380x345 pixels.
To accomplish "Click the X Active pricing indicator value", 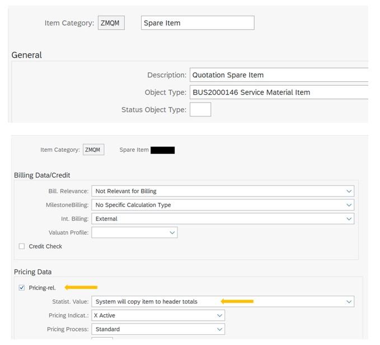I will (105, 315).
